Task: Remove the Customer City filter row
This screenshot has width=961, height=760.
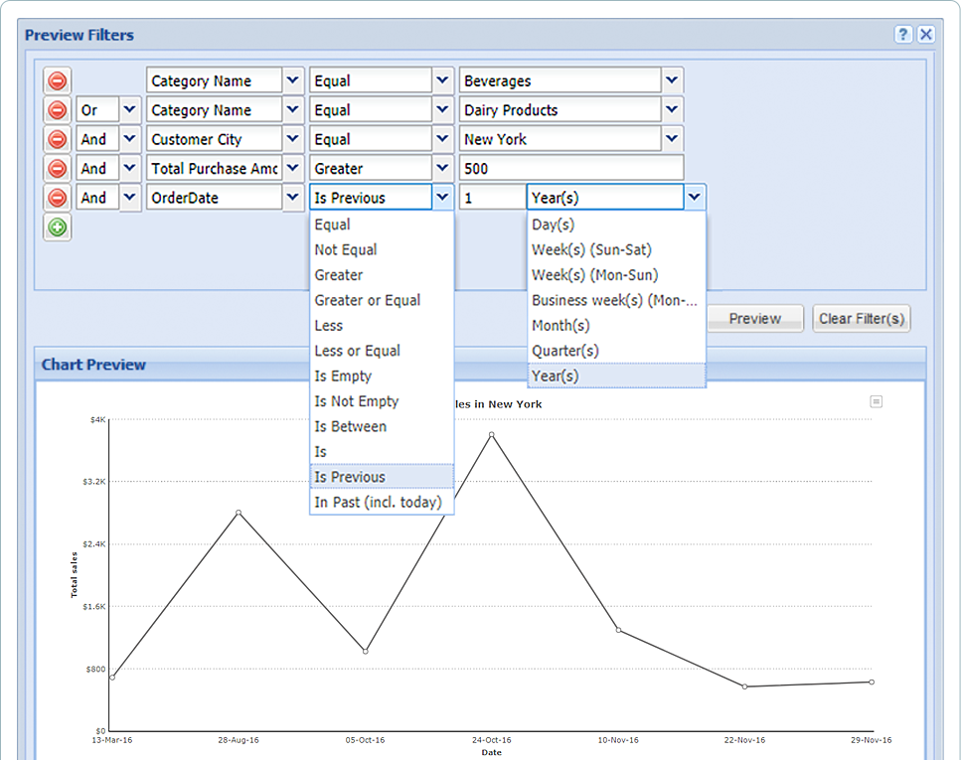Action: (57, 139)
